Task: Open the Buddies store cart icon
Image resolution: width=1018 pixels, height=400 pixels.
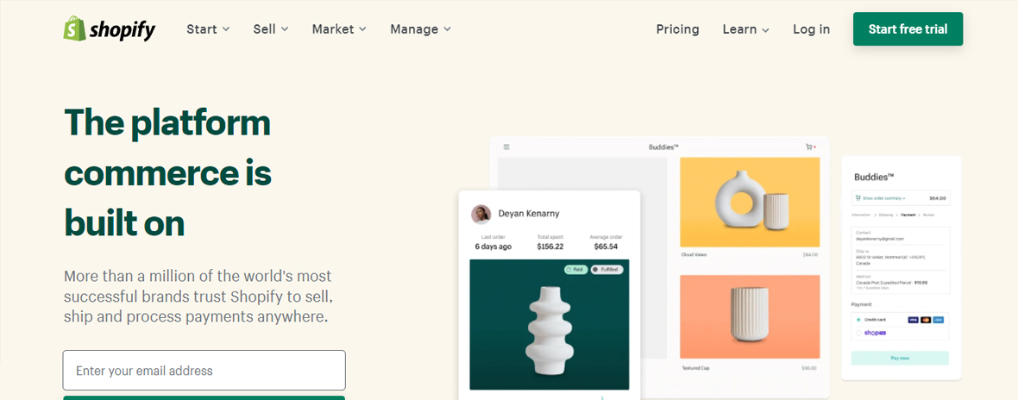Action: click(809, 147)
